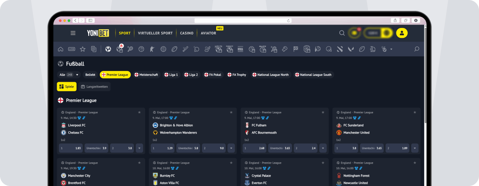Select the boxing glove sport icon
Image resolution: width=479 pixels, height=186 pixels.
[x=284, y=49]
